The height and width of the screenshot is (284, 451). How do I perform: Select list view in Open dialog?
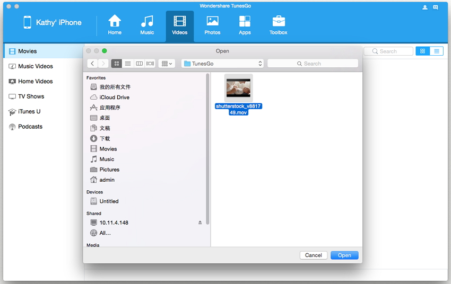[x=128, y=64]
